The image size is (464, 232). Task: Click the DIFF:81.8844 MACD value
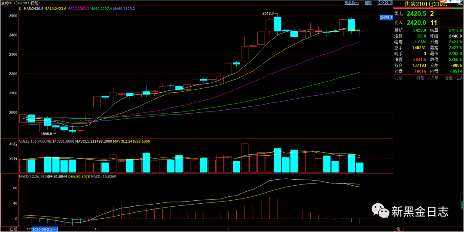pos(57,177)
